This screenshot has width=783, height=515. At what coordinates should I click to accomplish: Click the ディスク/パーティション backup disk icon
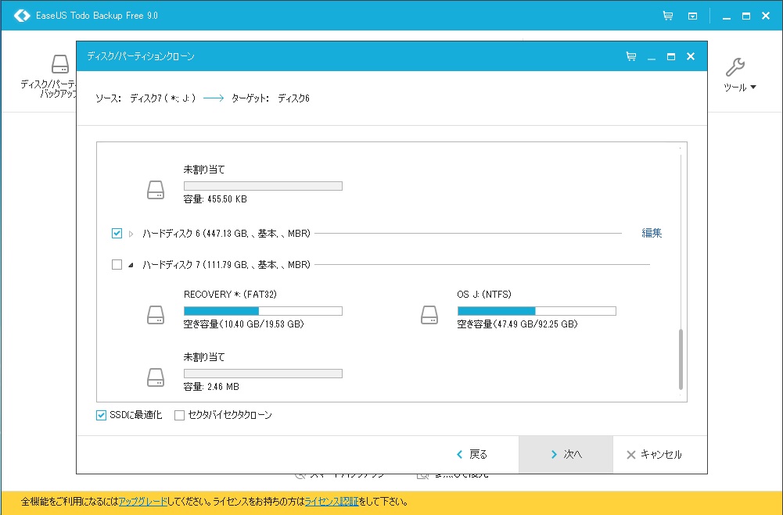[x=59, y=64]
